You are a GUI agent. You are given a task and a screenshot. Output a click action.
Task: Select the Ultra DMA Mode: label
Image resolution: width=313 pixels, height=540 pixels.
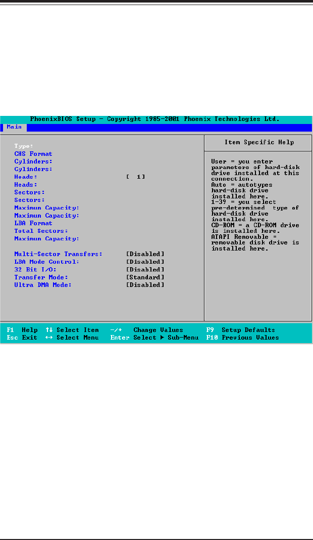tap(43, 285)
